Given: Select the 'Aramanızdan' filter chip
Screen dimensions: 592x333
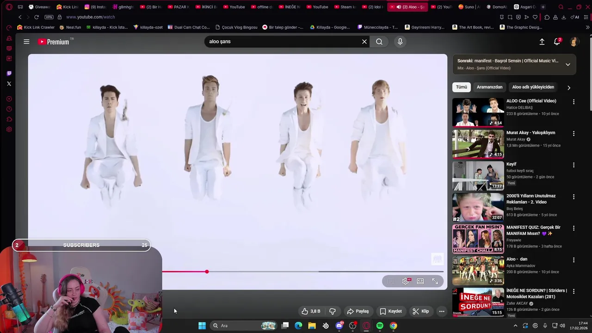Looking at the screenshot, I should [489, 87].
